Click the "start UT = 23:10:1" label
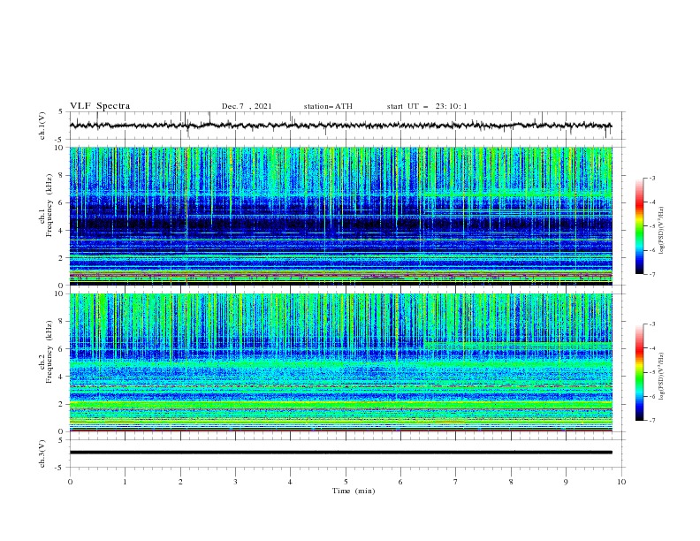Image resolution: width=700 pixels, height=541 pixels. pyautogui.click(x=427, y=106)
